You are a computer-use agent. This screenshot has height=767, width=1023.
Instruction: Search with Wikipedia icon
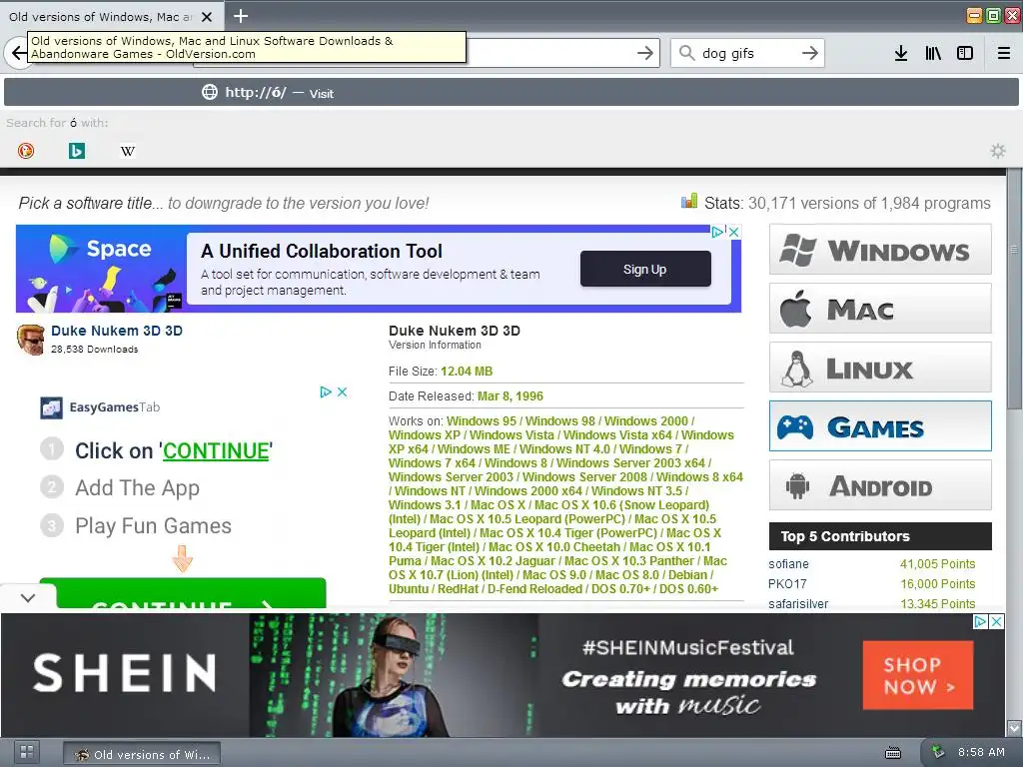(128, 152)
